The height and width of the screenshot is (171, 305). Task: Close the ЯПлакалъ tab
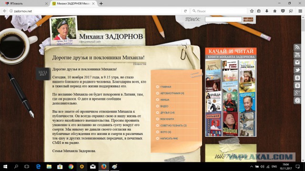(46, 3)
